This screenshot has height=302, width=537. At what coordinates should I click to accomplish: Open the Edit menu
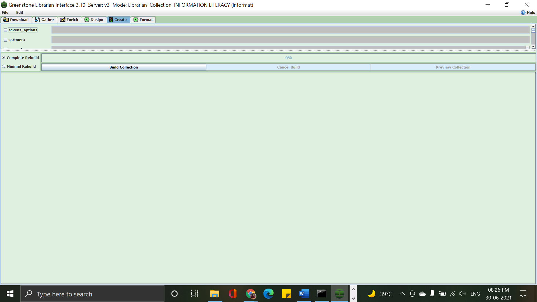[x=20, y=13]
